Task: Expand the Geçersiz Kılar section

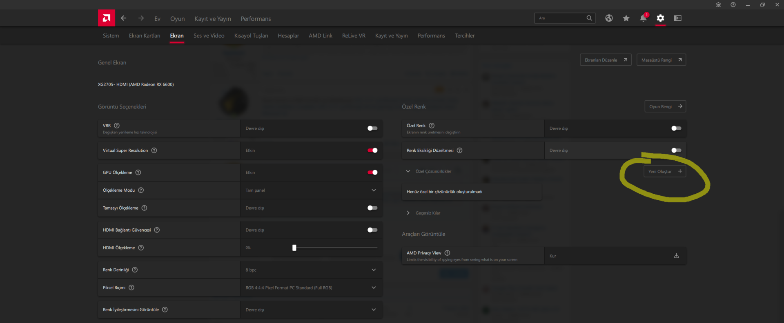Action: (408, 213)
